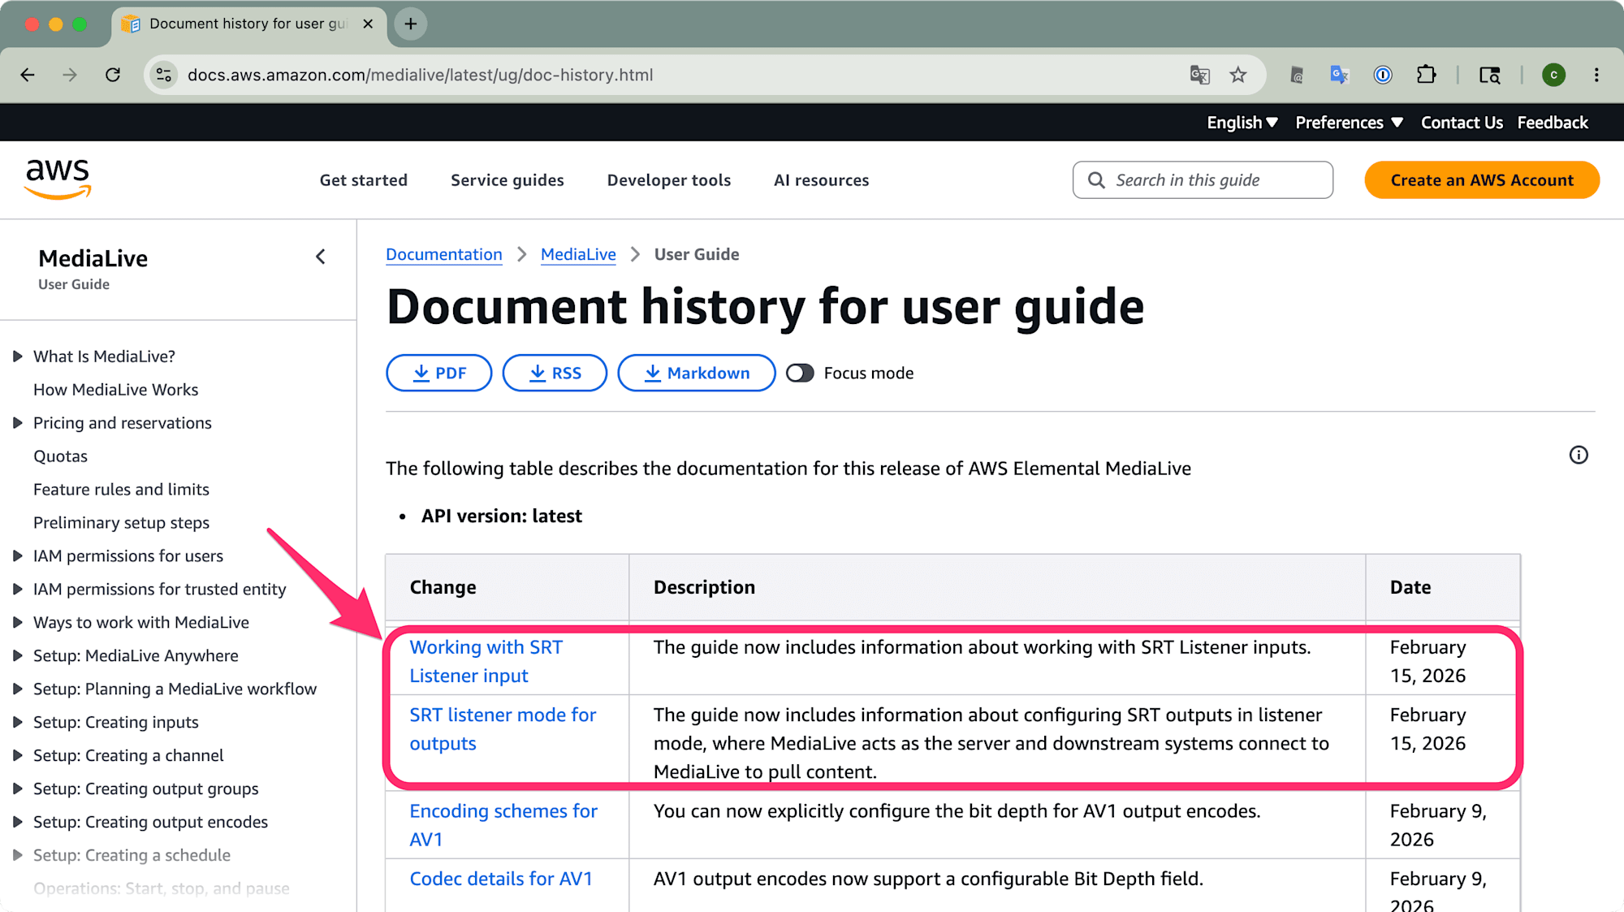
Task: Click the browser back arrow
Action: point(28,75)
